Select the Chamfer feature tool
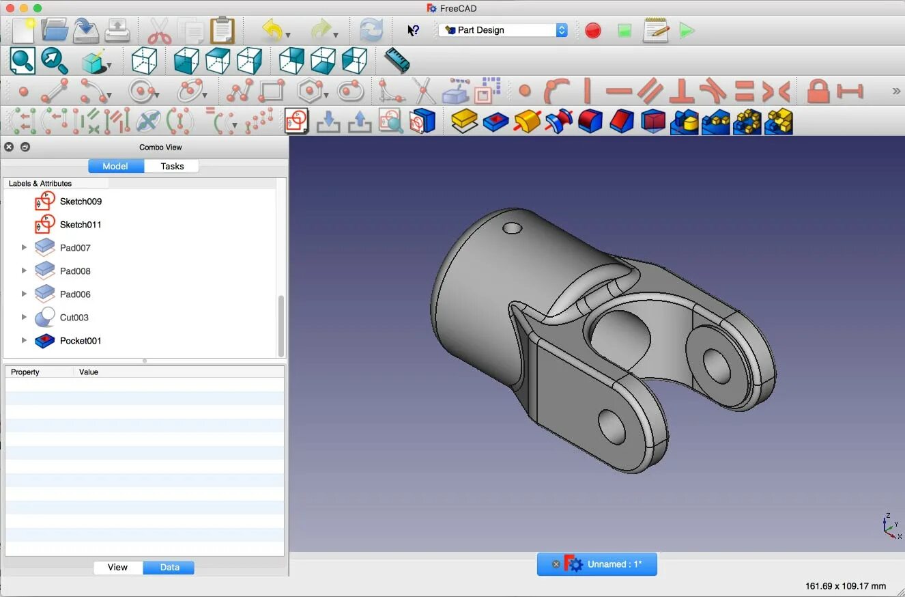This screenshot has width=905, height=597. click(621, 122)
